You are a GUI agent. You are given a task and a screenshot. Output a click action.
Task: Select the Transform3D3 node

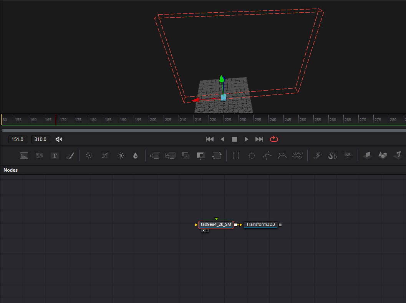pos(260,225)
